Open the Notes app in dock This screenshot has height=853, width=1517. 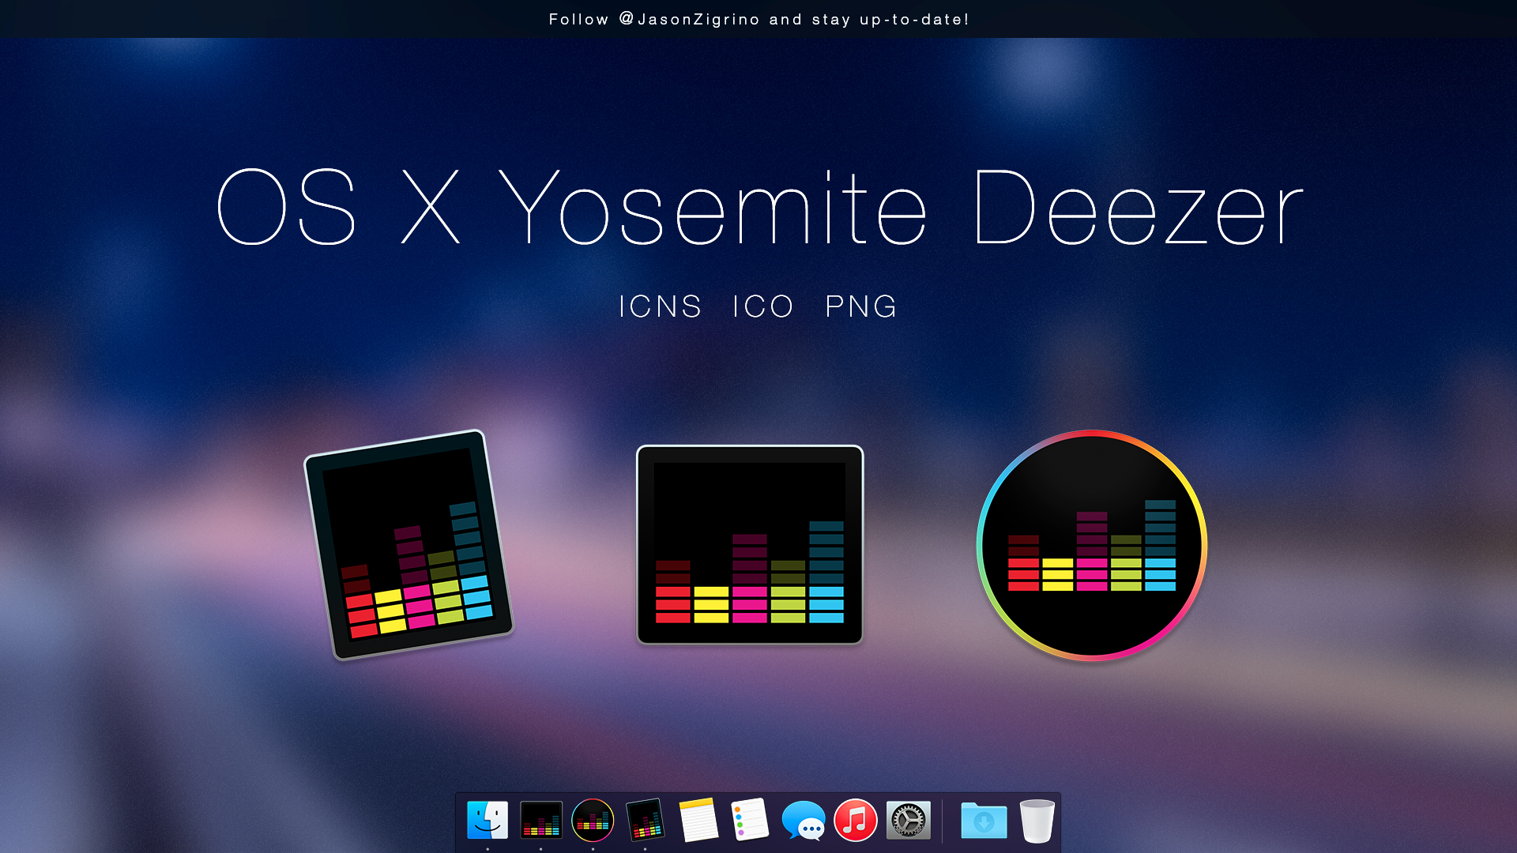(x=698, y=820)
